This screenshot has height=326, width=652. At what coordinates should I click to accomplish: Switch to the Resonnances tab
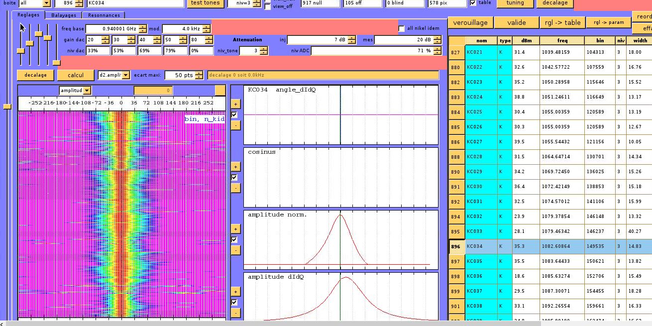(x=104, y=15)
